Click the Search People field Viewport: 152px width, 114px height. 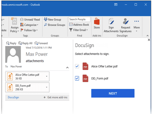(x=80, y=19)
